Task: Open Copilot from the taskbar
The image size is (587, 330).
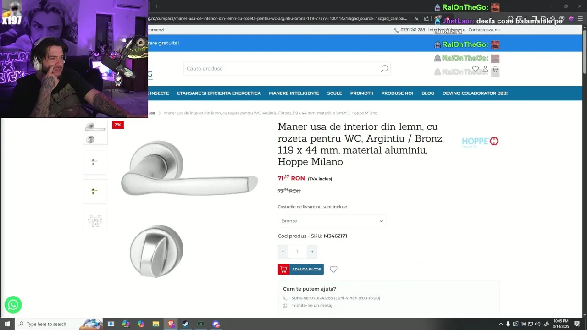Action: tap(141, 324)
